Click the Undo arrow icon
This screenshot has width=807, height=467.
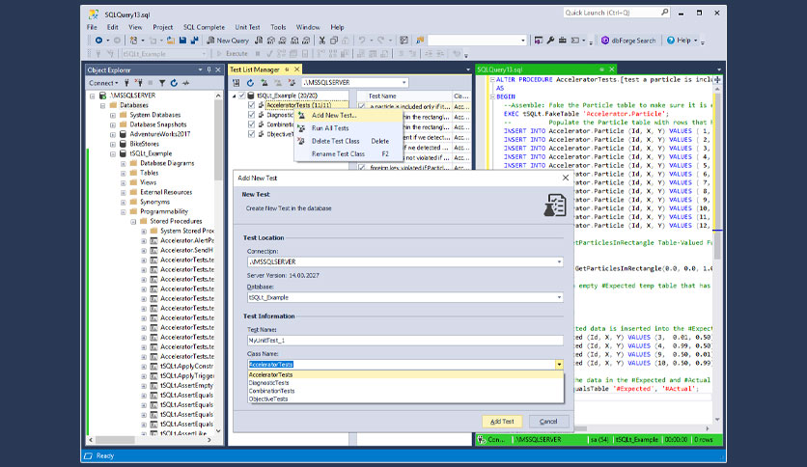click(x=362, y=41)
